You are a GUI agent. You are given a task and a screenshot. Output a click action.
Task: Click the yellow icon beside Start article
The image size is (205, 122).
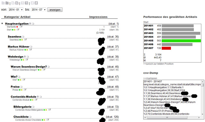[14, 30]
